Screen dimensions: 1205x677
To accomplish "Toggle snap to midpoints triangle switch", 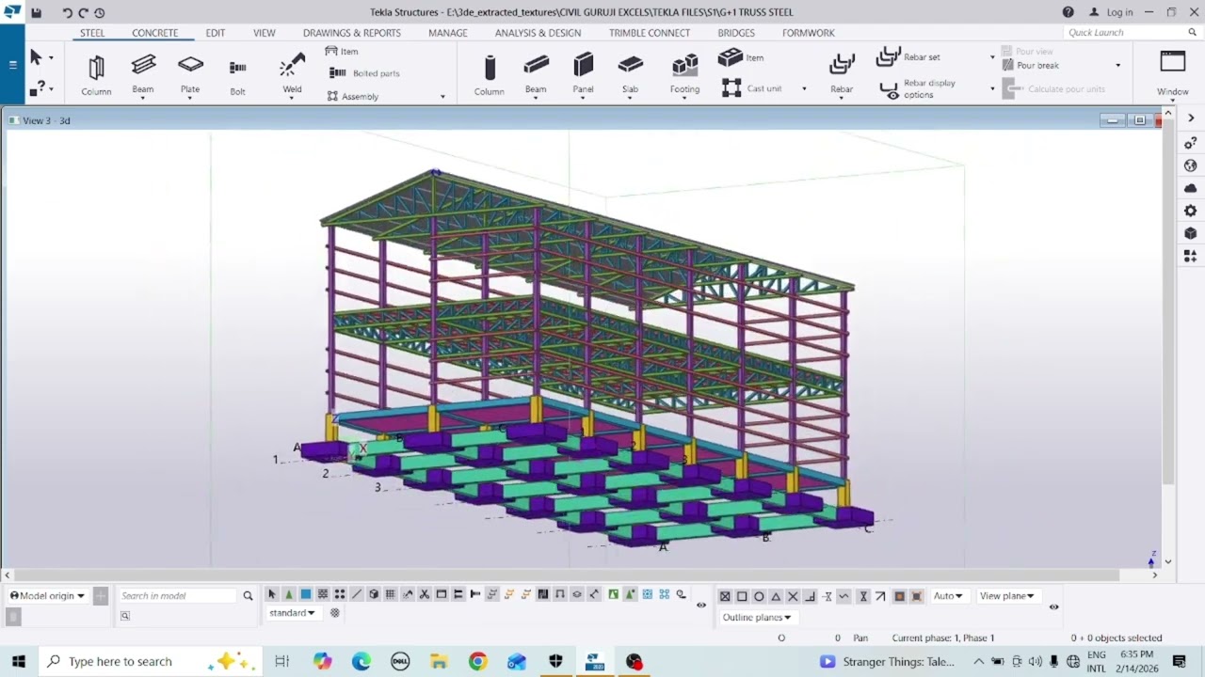I will (x=776, y=596).
